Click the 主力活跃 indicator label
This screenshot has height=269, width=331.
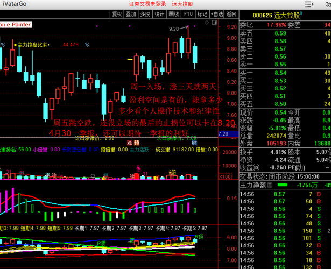pyautogui.click(x=142, y=150)
